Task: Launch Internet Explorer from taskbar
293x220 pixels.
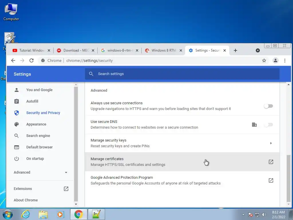Action: click(x=25, y=214)
